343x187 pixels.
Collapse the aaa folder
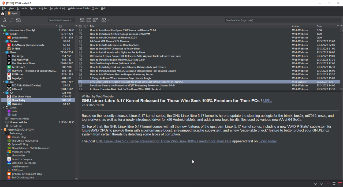click(x=4, y=82)
